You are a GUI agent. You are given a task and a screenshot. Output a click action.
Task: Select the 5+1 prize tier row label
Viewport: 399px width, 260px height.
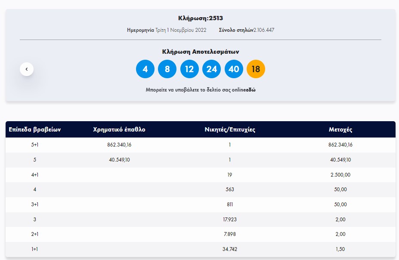pos(35,145)
